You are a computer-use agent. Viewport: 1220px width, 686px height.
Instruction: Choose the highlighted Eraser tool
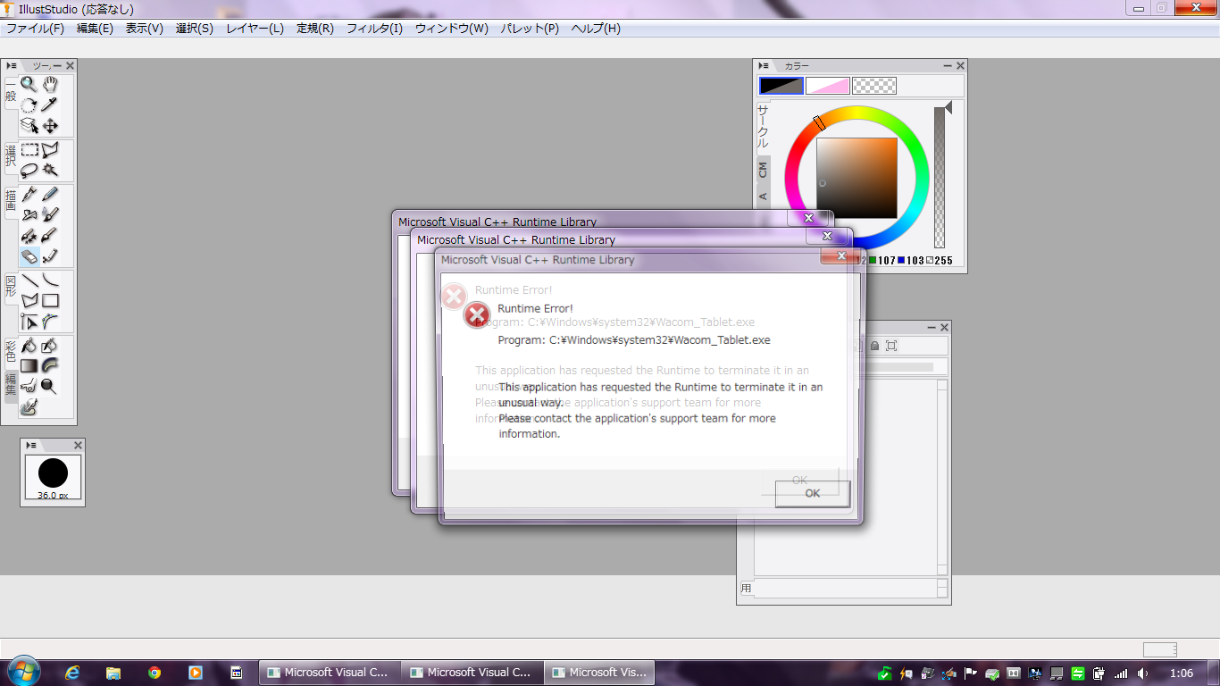tap(29, 256)
